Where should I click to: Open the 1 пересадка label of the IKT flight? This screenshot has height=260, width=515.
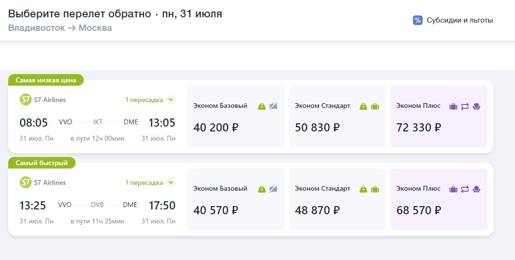(144, 100)
